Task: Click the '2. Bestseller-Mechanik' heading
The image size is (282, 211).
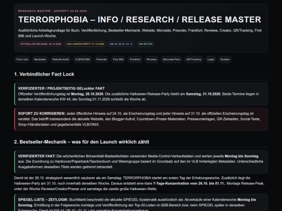Action: [x=81, y=142]
